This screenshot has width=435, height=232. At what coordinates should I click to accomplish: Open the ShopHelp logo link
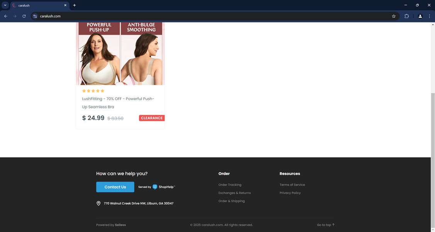pyautogui.click(x=164, y=187)
